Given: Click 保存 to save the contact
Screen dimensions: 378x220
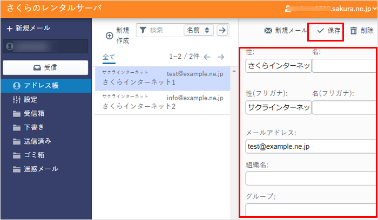Looking at the screenshot, I should tap(329, 31).
